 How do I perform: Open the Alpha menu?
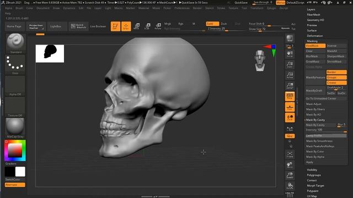pos(9,8)
